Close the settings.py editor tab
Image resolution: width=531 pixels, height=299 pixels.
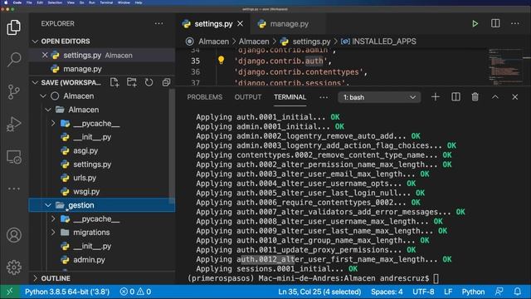[240, 24]
